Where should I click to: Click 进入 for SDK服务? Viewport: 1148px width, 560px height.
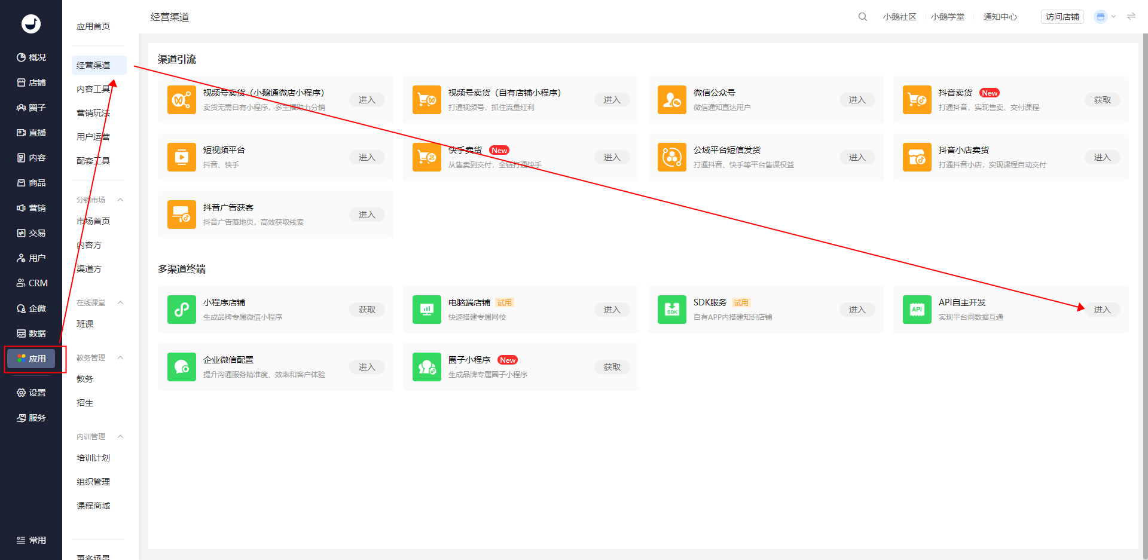click(x=857, y=310)
